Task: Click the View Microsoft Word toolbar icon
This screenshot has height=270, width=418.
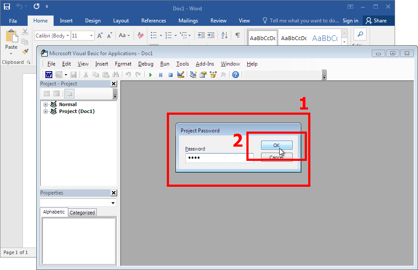Action: pos(49,75)
